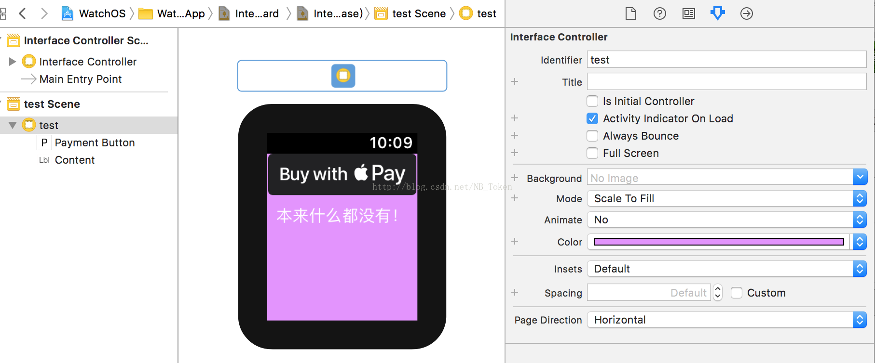Expand the Interface Controller tree item
The width and height of the screenshot is (875, 363).
pos(13,62)
